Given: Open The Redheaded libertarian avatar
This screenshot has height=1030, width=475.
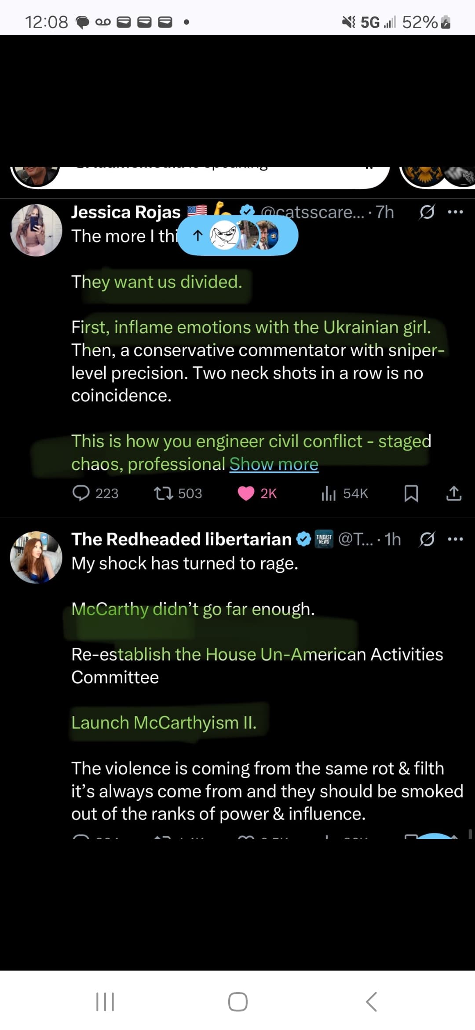Looking at the screenshot, I should 37,557.
